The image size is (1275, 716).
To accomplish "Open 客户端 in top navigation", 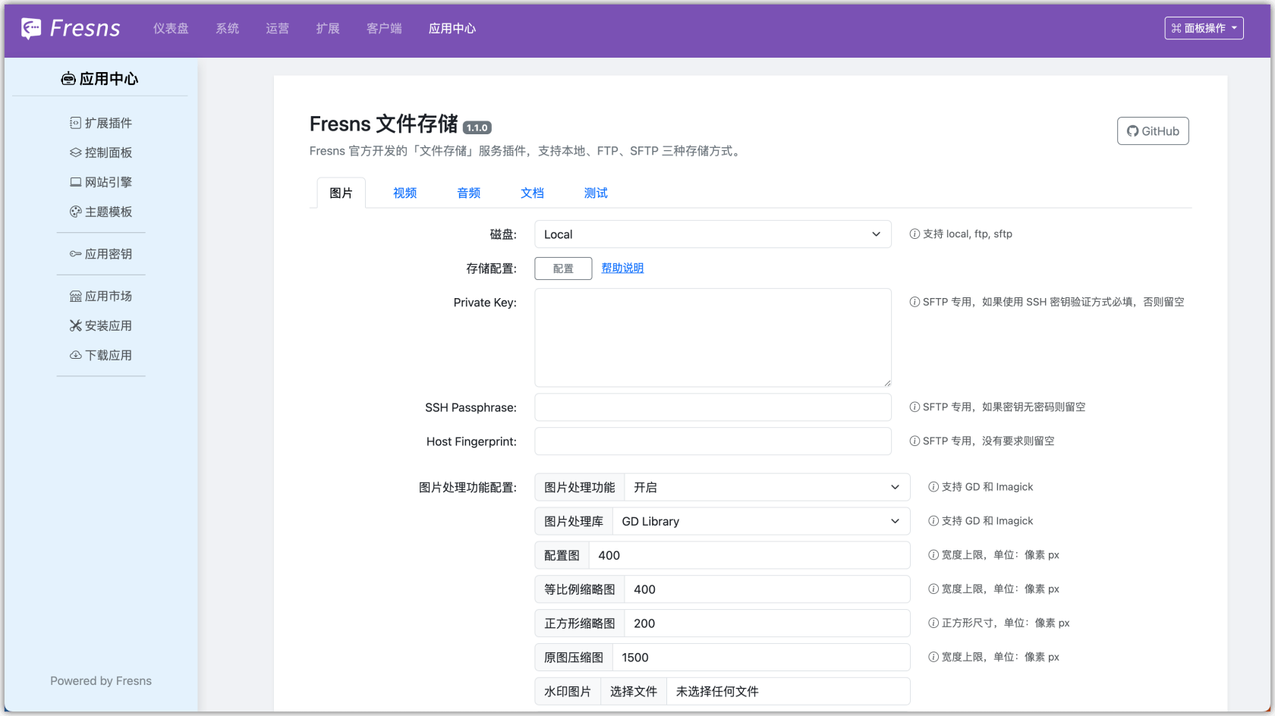I will (x=384, y=28).
